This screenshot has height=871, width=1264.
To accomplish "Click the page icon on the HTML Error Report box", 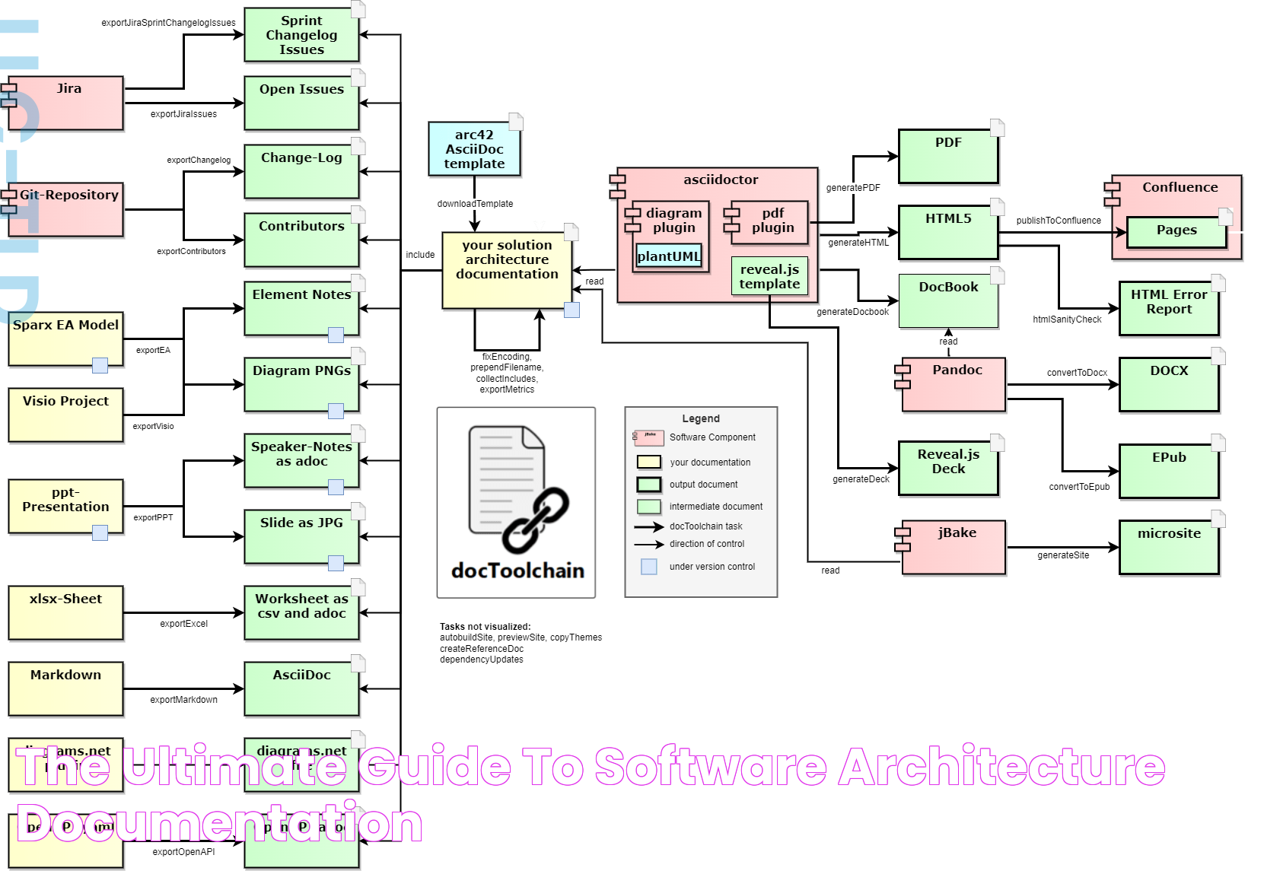I will pos(1218,283).
